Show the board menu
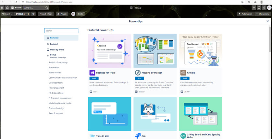The width and height of the screenshot is (272, 139). (x=262, y=14)
